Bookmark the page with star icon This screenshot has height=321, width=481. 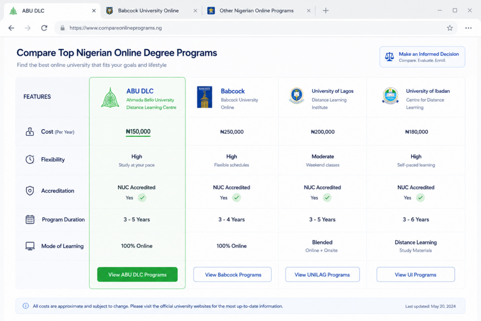pyautogui.click(x=450, y=28)
